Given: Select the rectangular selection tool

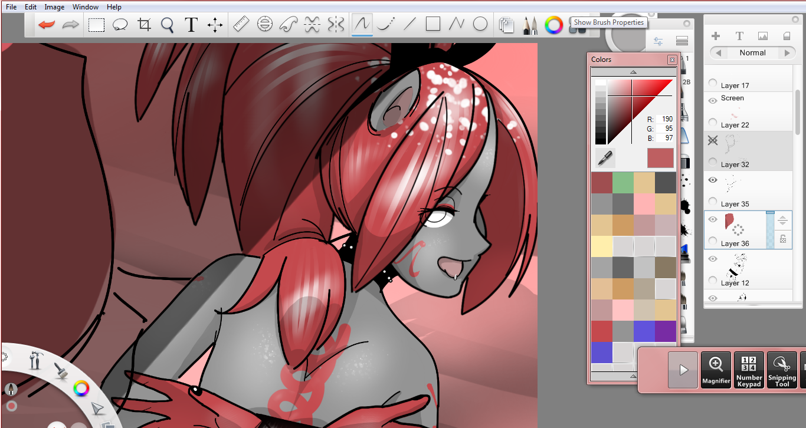Looking at the screenshot, I should pos(96,25).
